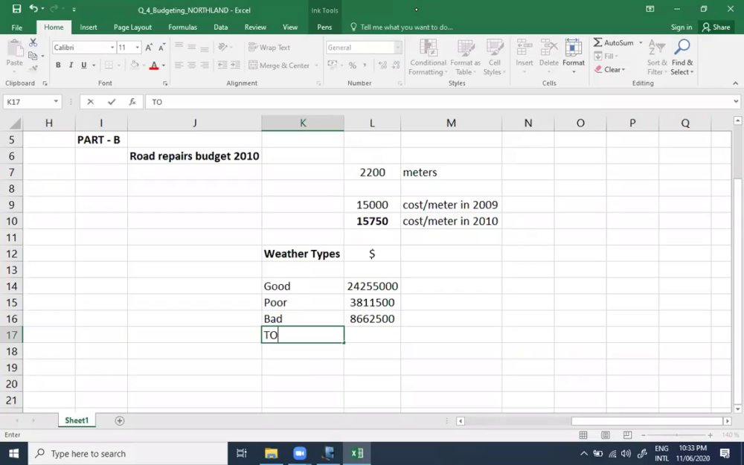Viewport: 744px width, 465px height.
Task: Open Zoom app in taskbar
Action: (300, 453)
